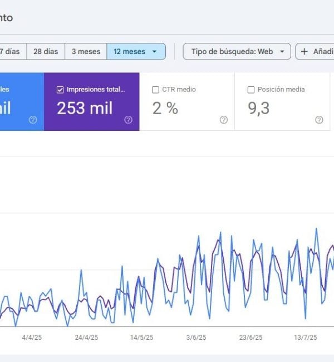Expand the 12 meses date range arrow

coord(156,52)
